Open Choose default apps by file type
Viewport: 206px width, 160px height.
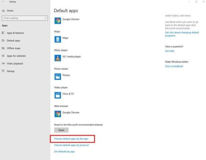[x=71, y=139]
